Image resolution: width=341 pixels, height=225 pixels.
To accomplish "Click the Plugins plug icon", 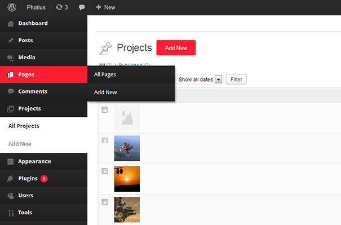I will coord(10,179).
